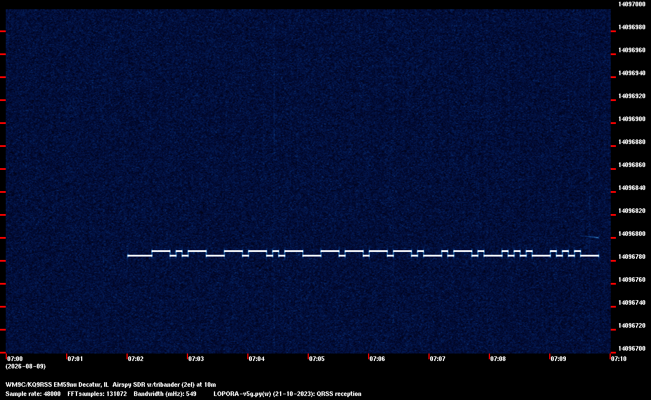The height and width of the screenshot is (400, 651).
Task: Click the 07:04 time axis label
Action: (x=256, y=359)
